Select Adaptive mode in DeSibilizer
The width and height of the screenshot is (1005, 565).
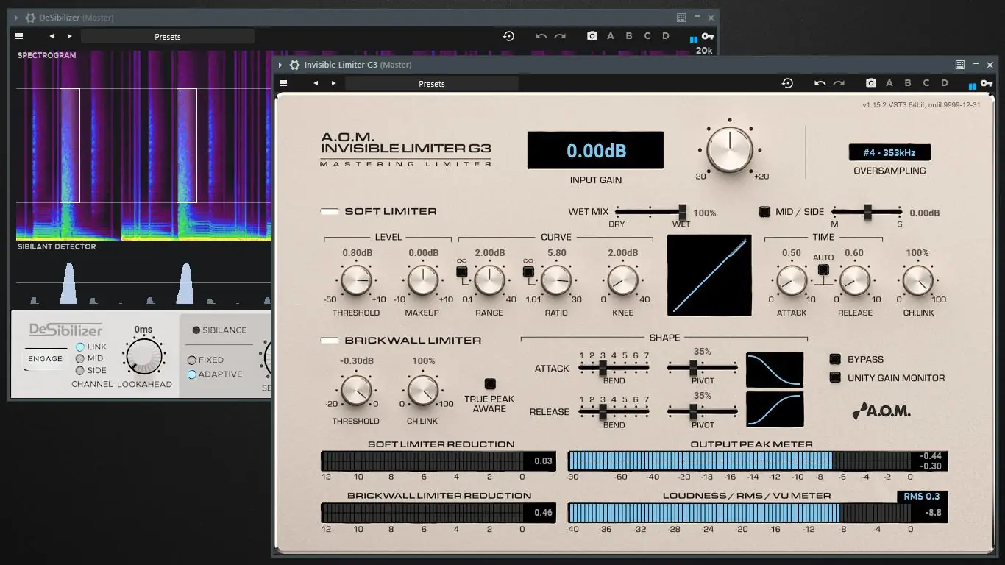tap(192, 374)
